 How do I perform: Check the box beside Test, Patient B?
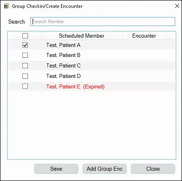click(x=25, y=55)
